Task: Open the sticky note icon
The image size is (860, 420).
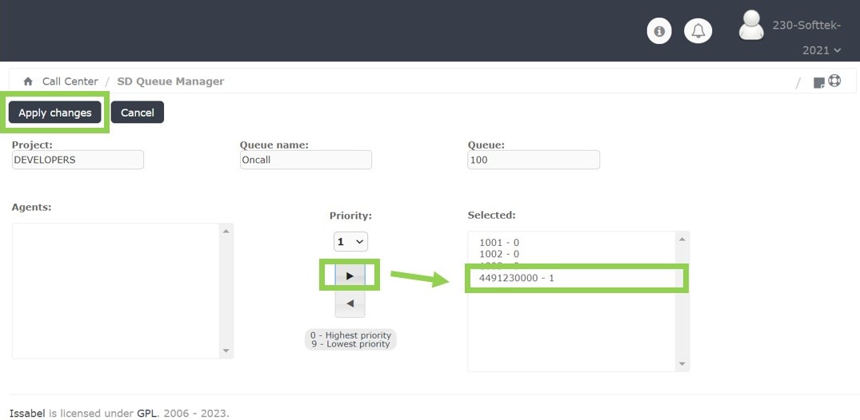Action: click(818, 82)
